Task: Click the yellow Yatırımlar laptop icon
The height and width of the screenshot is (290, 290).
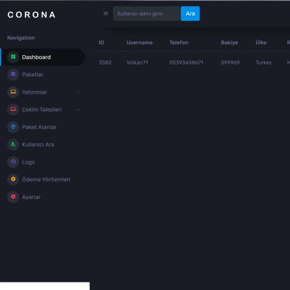Action: point(13,92)
